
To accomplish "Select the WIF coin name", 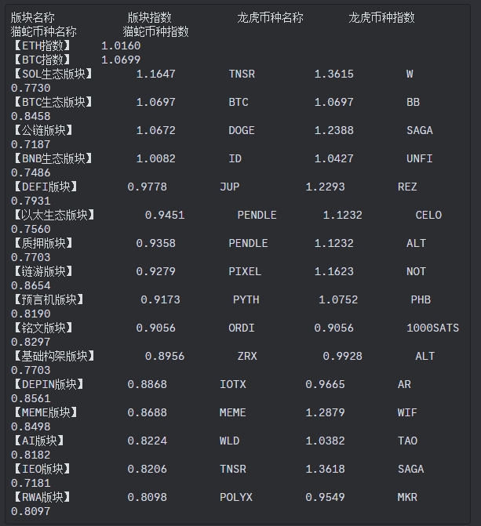I will pos(407,412).
